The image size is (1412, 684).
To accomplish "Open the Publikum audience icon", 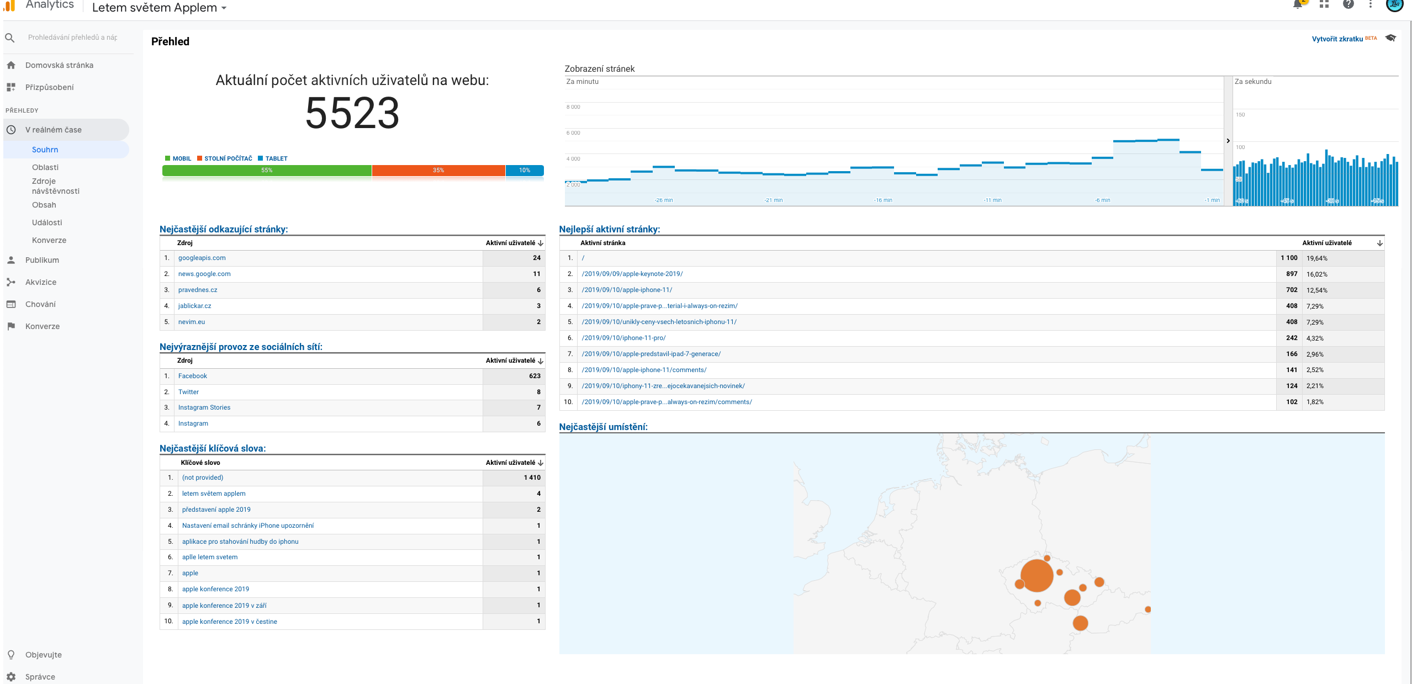I will click(x=11, y=259).
